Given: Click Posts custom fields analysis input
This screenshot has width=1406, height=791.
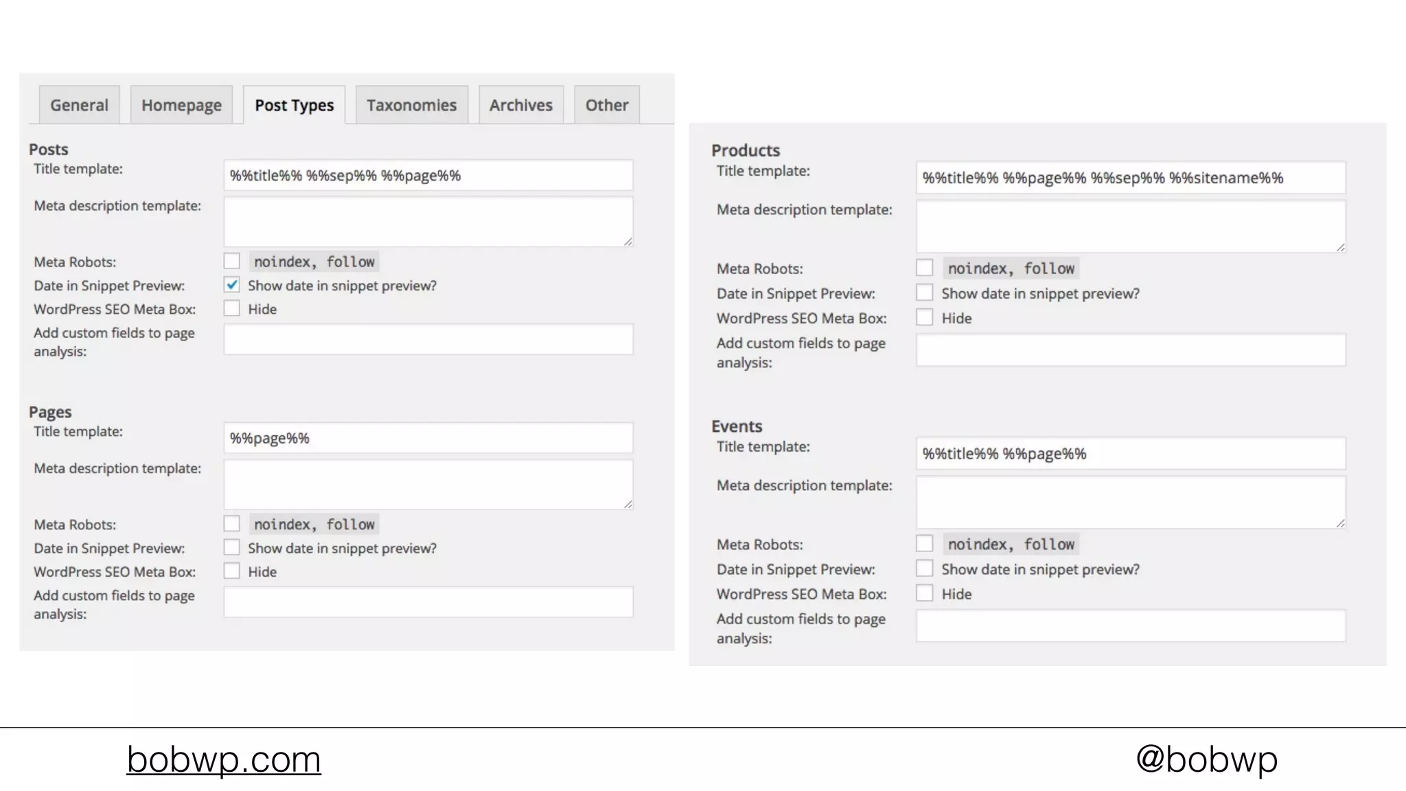Looking at the screenshot, I should coord(428,340).
